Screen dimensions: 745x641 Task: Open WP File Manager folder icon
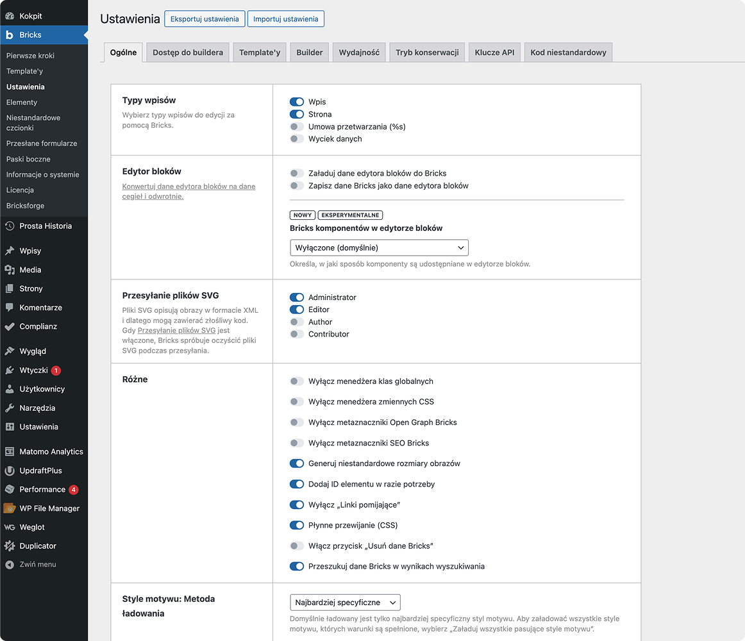click(x=10, y=508)
